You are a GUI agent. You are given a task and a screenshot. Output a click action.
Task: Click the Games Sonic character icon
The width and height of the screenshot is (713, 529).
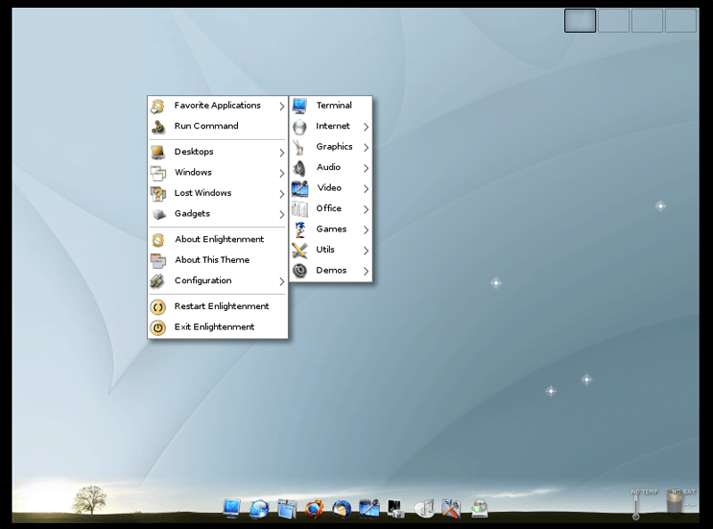point(299,230)
